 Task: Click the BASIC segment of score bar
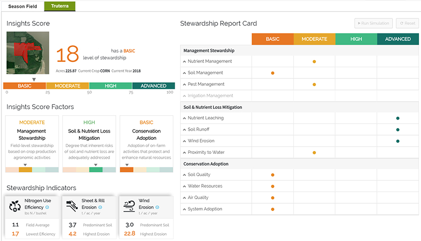click(x=24, y=86)
